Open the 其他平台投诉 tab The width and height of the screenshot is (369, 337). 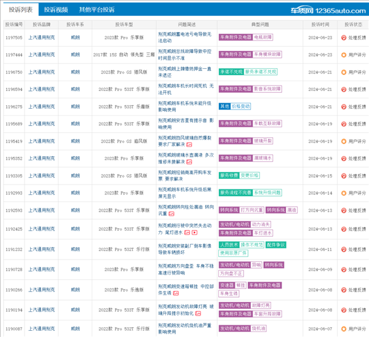point(97,10)
